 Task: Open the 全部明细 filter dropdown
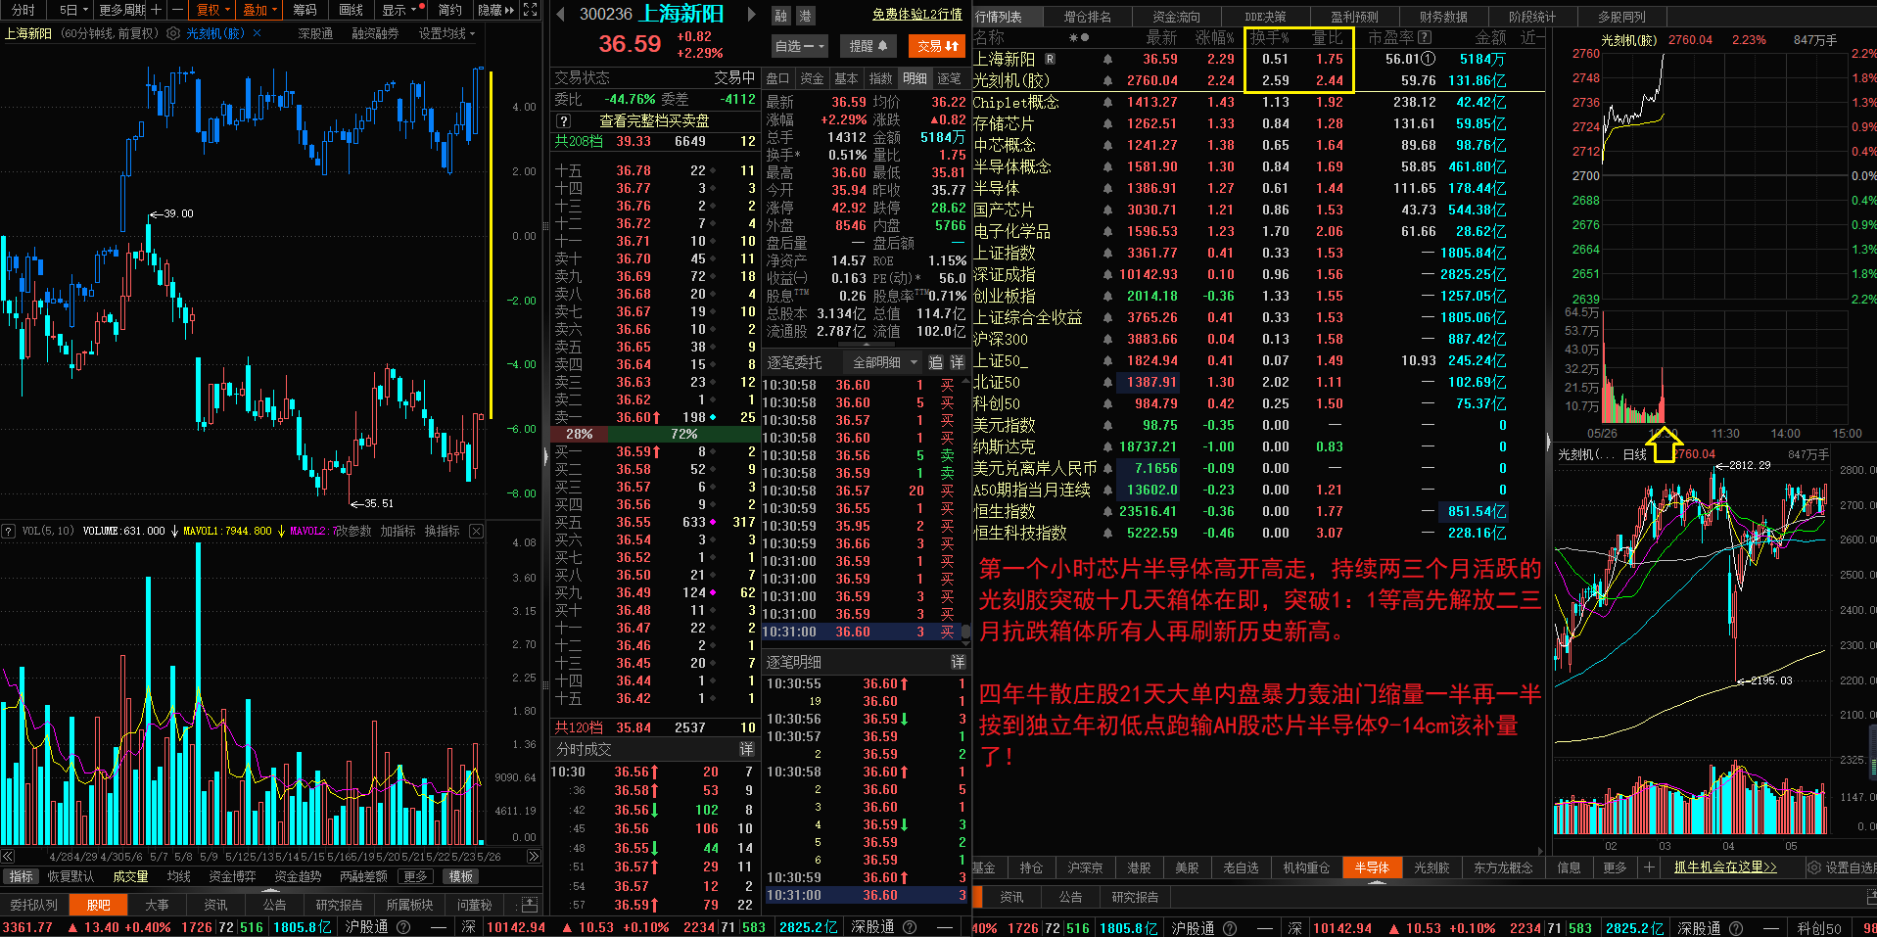click(885, 362)
